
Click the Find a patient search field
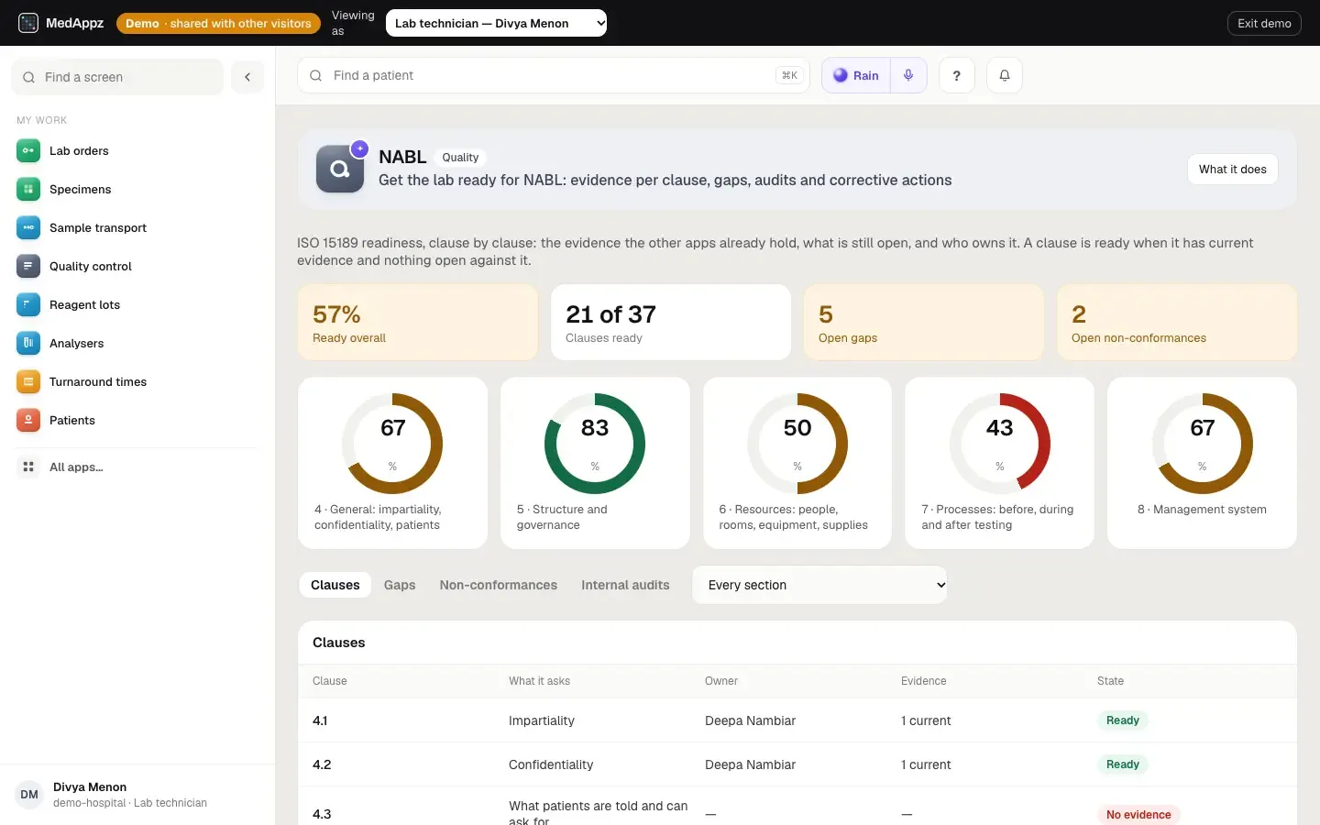[554, 75]
